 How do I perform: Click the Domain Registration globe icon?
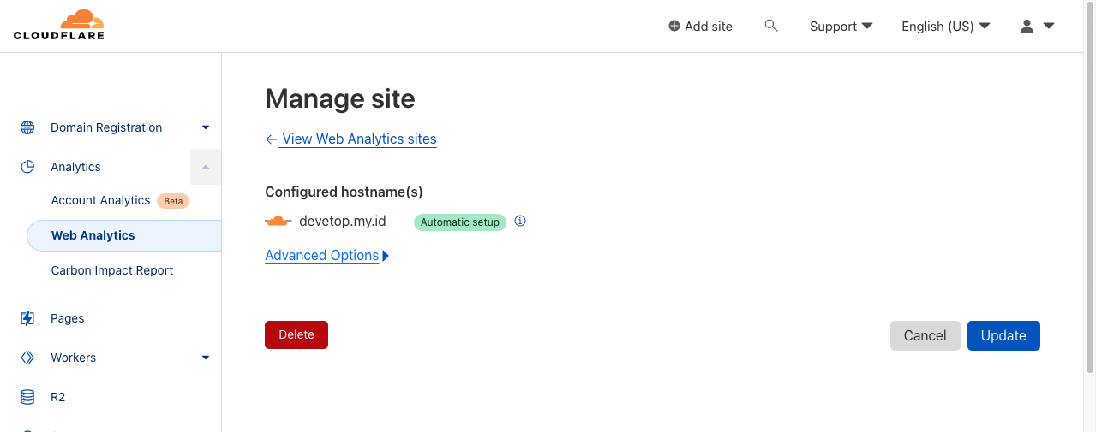click(27, 127)
